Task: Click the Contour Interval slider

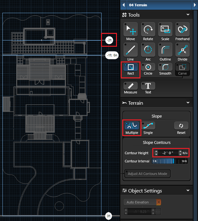Action: coord(169,161)
